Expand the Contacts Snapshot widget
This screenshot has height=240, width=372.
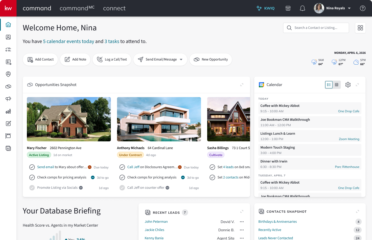(x=358, y=211)
